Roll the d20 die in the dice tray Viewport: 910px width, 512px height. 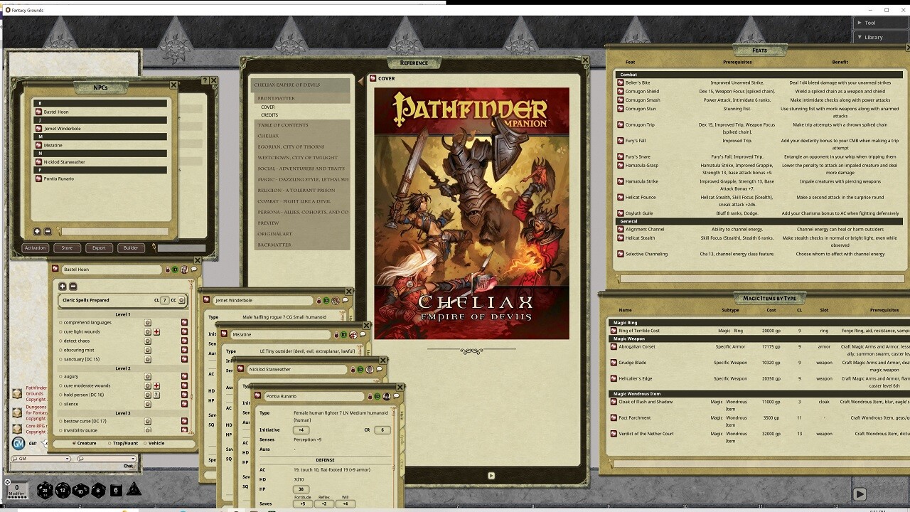(x=44, y=491)
